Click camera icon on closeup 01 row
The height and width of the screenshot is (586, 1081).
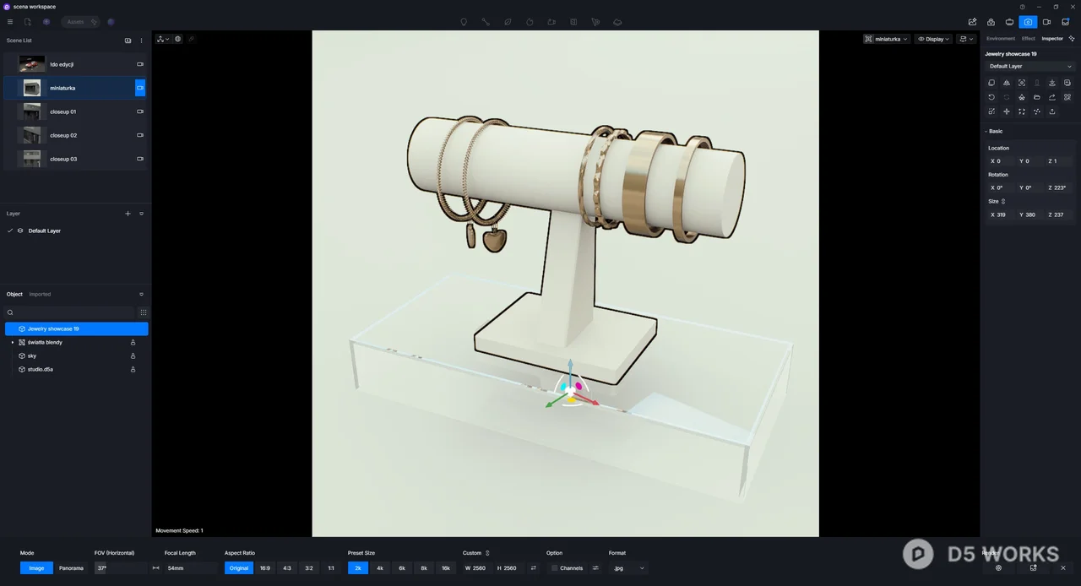pos(140,111)
